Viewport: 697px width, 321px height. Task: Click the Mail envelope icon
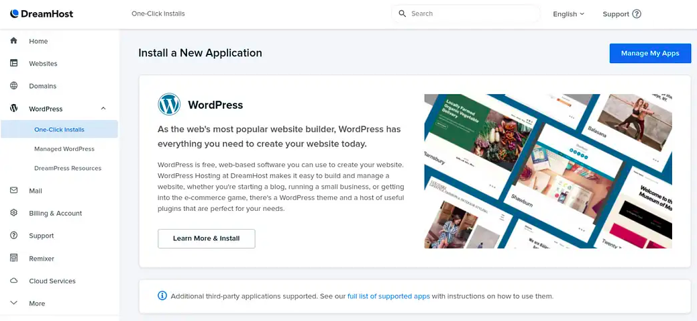tap(14, 190)
